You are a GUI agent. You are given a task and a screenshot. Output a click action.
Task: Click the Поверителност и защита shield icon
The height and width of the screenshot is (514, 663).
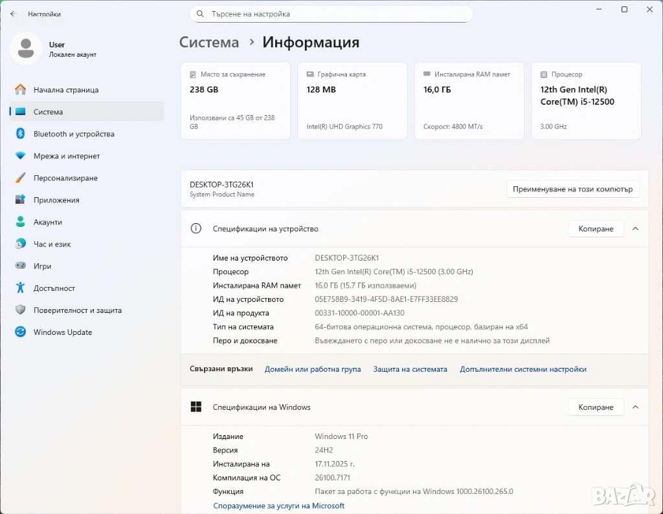[x=21, y=310]
